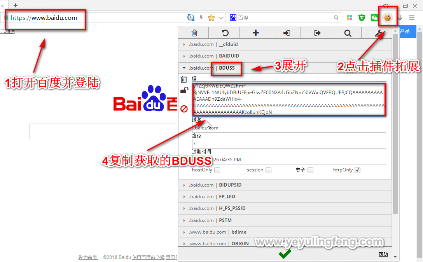Search cookies with the magnifier icon

tap(348, 33)
